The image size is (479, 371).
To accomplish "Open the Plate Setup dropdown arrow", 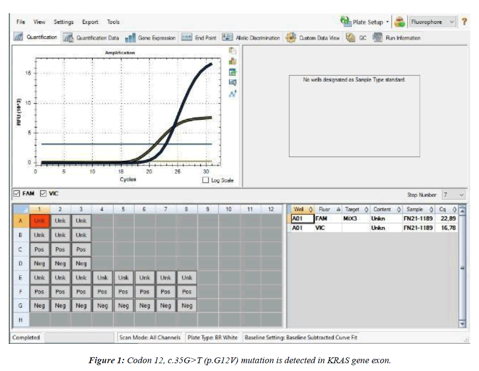I will coord(387,22).
